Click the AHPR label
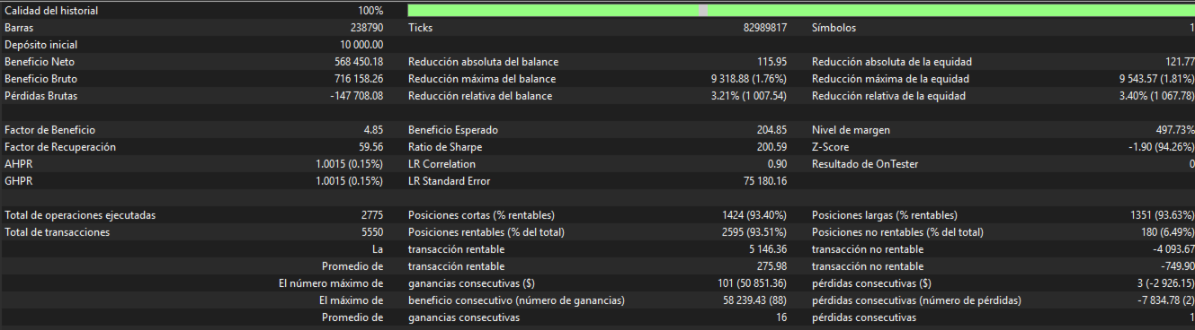The image size is (1195, 330). (18, 164)
